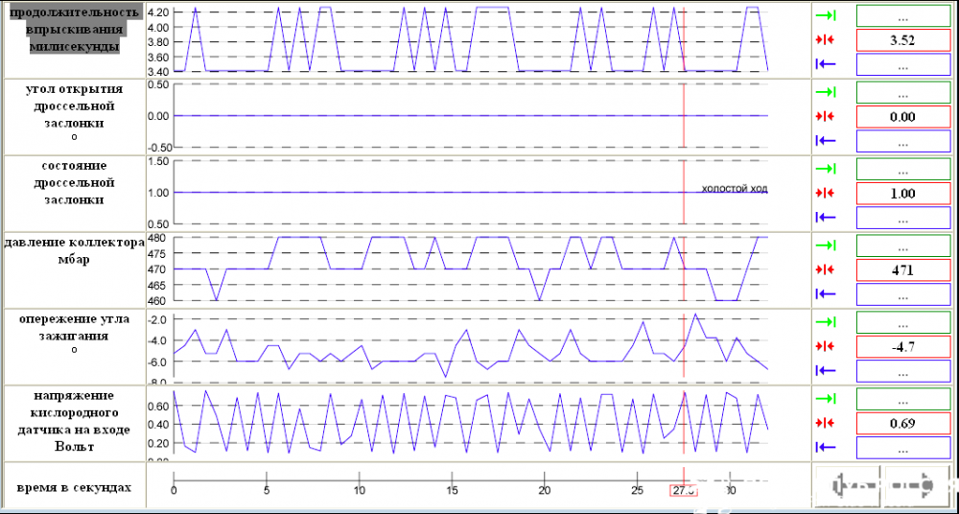Click the 15 tick on time axis
Screen dimensions: 959x514
click(452, 491)
